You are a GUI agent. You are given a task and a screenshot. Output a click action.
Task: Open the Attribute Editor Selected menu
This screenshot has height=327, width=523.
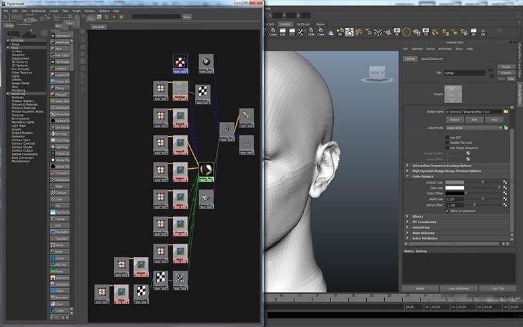point(417,49)
